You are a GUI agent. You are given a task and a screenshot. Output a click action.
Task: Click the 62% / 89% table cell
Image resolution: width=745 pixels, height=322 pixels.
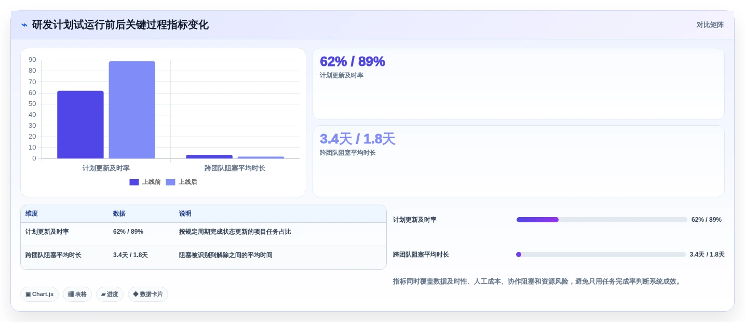[128, 232]
